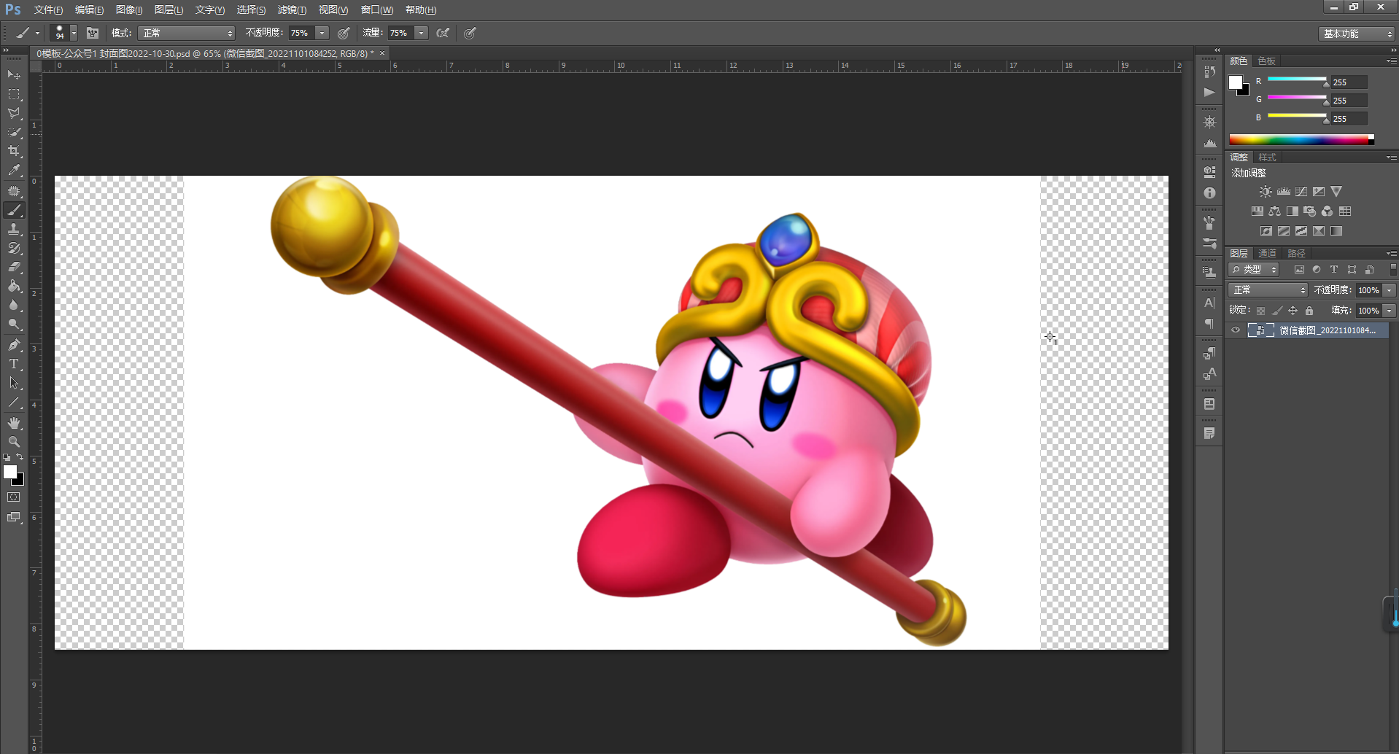
Task: Select the Spot Healing Brush tool
Action: [14, 191]
